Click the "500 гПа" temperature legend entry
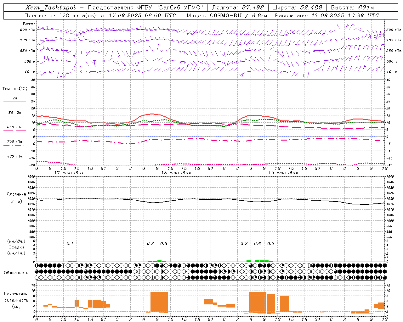This screenshot has height=322, width=403. (15, 156)
